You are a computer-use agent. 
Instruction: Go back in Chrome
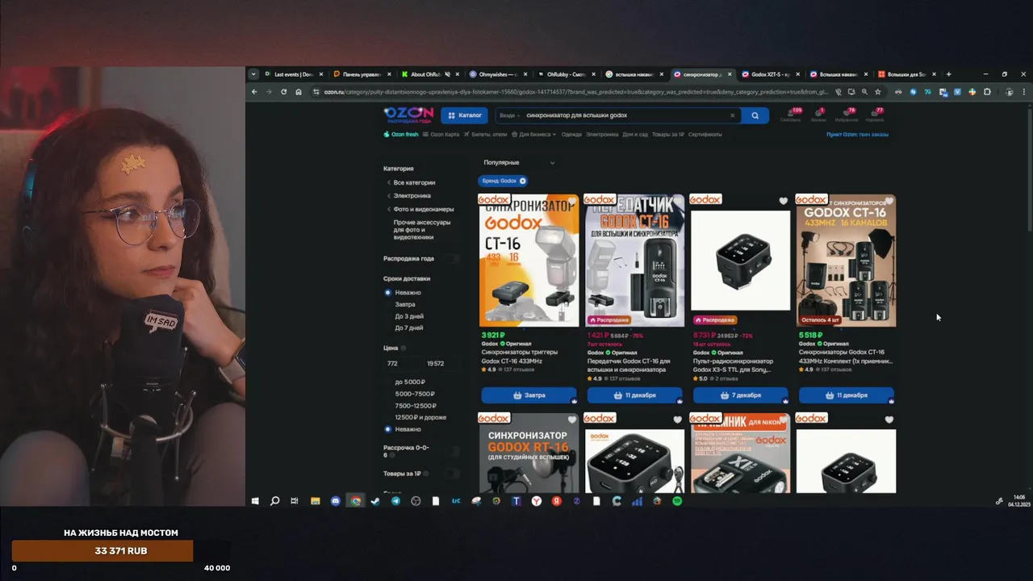point(254,92)
